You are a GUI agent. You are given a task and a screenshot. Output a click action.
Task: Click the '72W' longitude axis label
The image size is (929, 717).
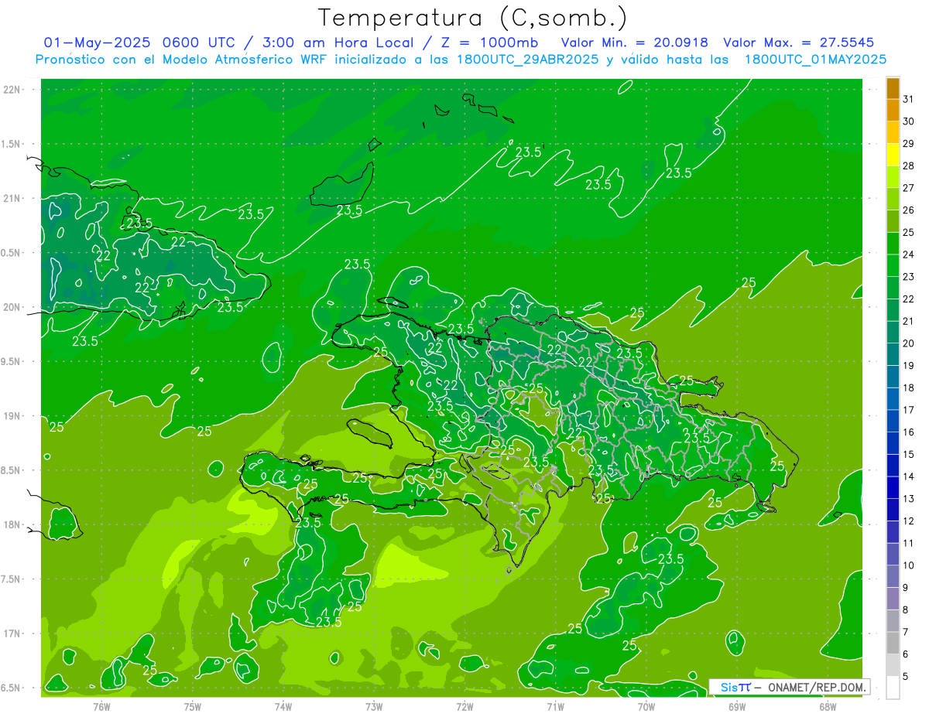[464, 705]
